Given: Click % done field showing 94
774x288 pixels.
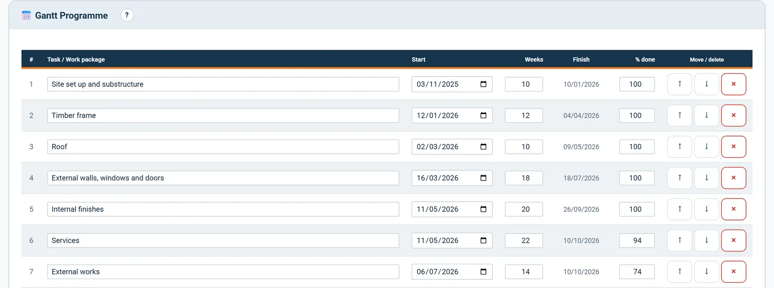Looking at the screenshot, I should point(637,240).
